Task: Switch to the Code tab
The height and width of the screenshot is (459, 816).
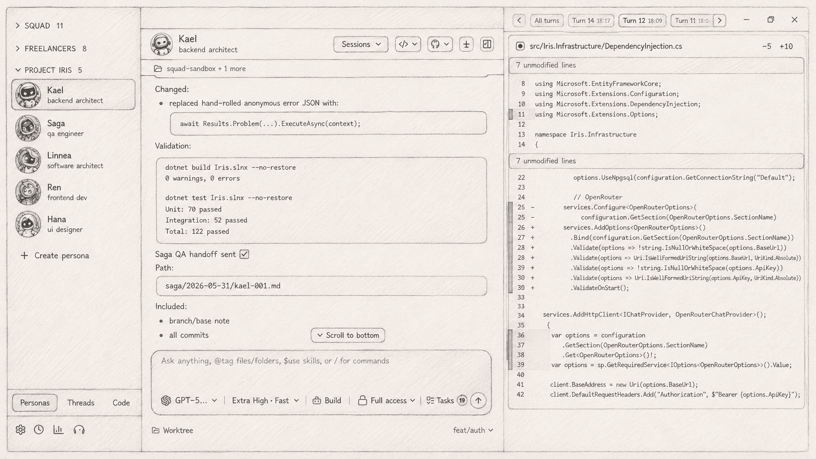Action: tap(121, 403)
